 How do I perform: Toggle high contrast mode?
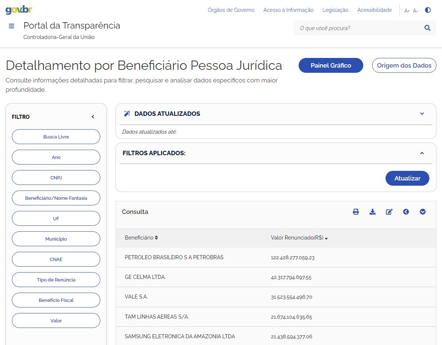[x=428, y=10]
